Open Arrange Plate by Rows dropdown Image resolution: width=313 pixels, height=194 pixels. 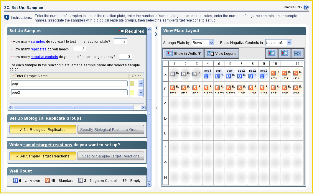203,43
